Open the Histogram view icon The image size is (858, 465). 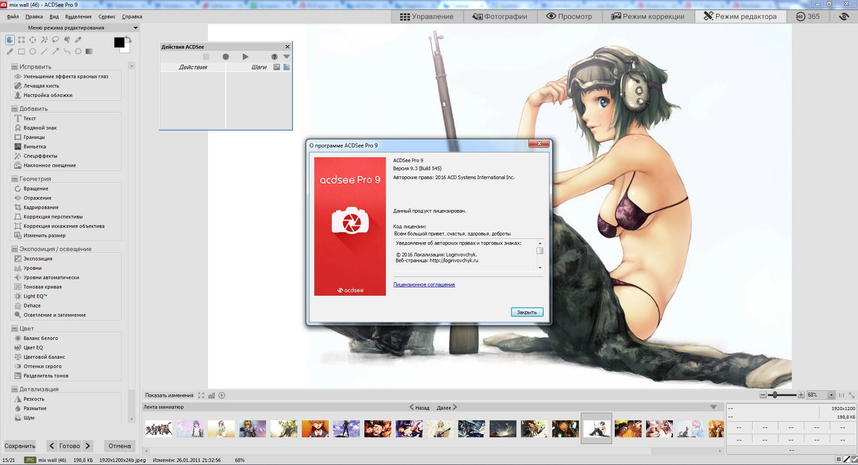pyautogui.click(x=211, y=395)
